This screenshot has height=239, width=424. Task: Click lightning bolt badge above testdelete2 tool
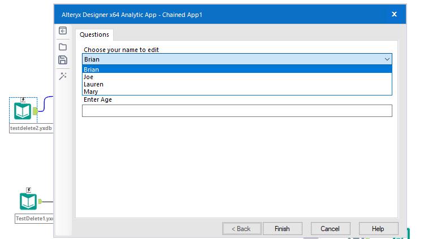(23, 99)
